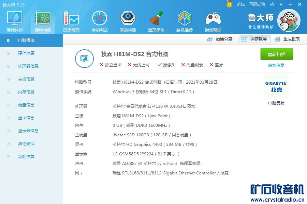Open 性能测试 performance test icon
The image size is (307, 204).
(100, 18)
